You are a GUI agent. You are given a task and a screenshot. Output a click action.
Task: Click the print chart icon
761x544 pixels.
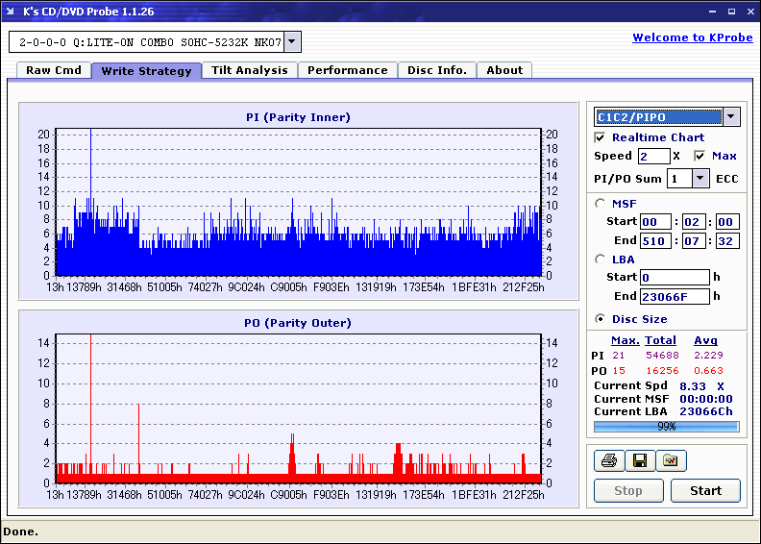[x=608, y=460]
